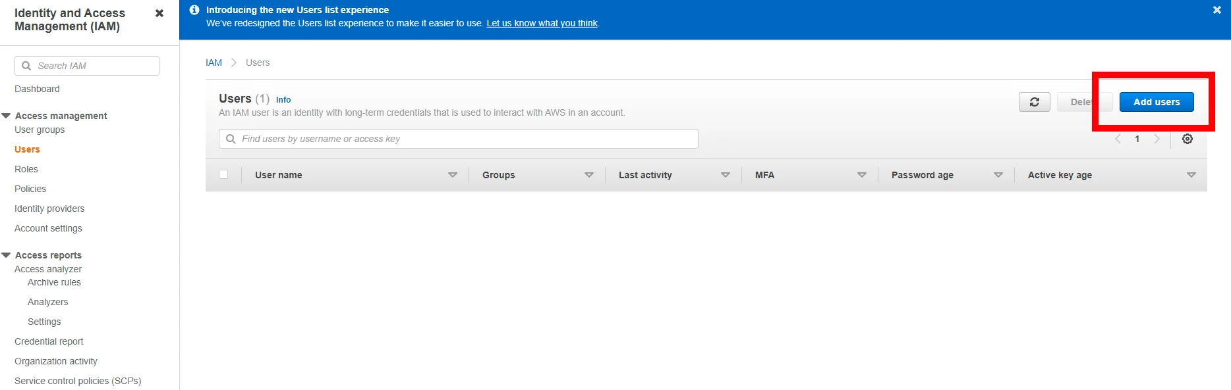Click the Find users by username field

click(459, 139)
